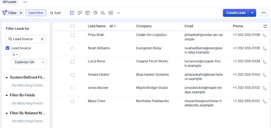Click phone number +1 202-555-0102
The image size is (271, 128).
tap(246, 88)
